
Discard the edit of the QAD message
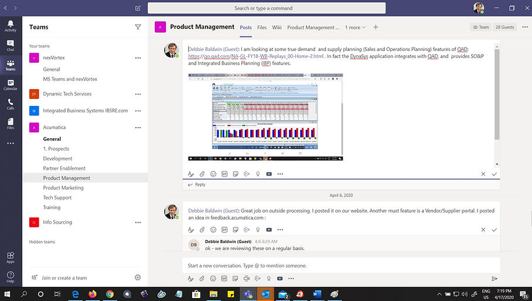483,174
